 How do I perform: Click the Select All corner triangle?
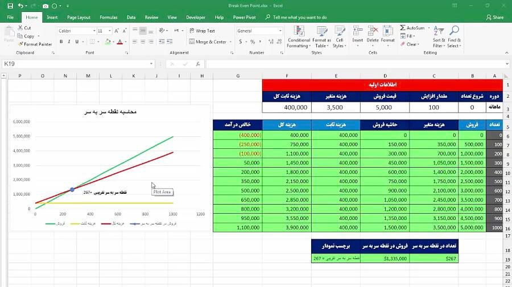click(506, 76)
